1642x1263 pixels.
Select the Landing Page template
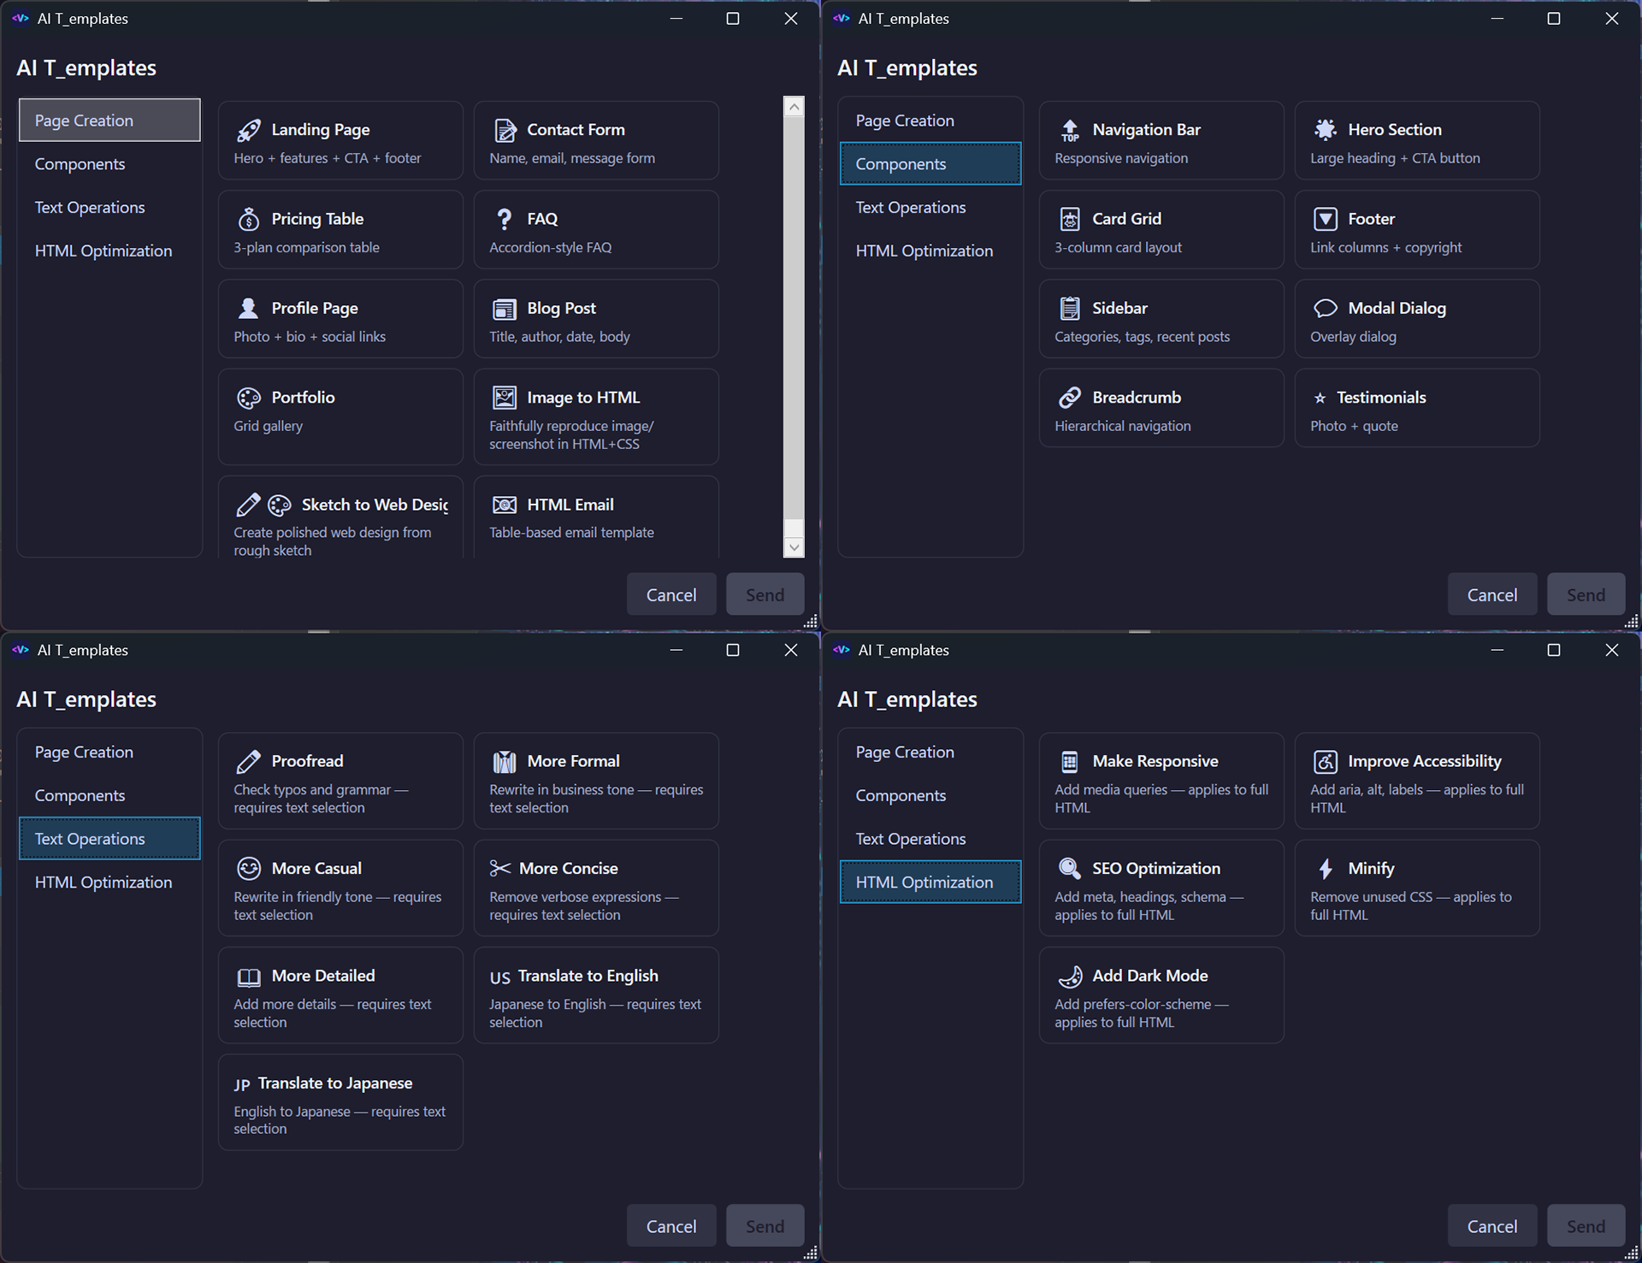click(340, 139)
